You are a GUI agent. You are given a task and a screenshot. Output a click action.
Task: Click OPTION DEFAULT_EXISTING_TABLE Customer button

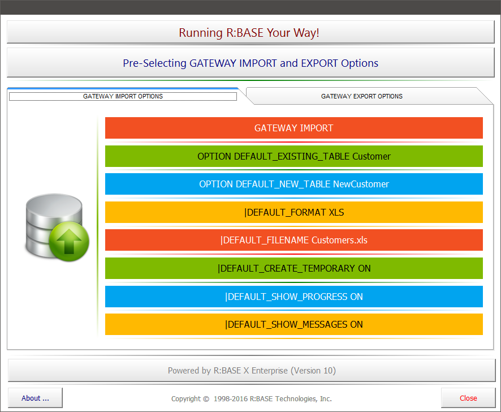pyautogui.click(x=293, y=156)
